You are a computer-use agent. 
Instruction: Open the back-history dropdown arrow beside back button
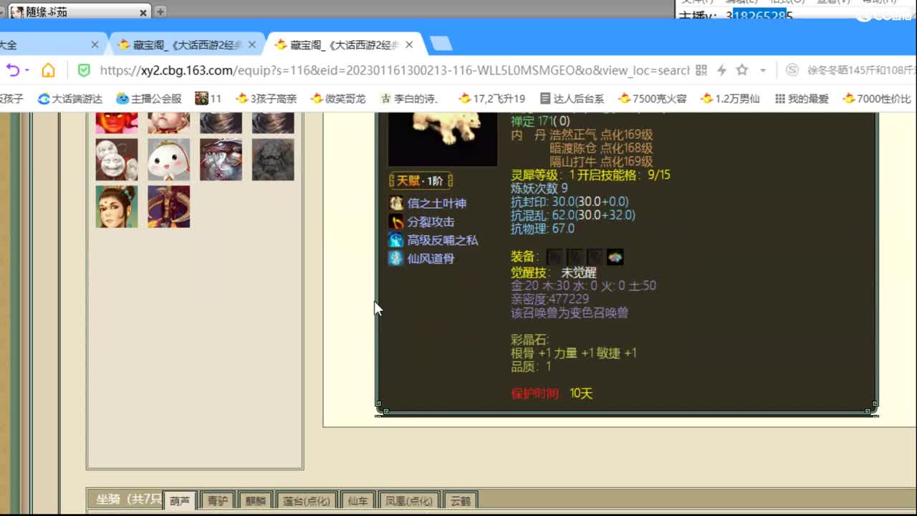tap(27, 70)
